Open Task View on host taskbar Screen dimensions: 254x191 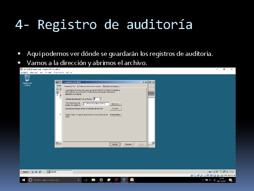tap(85, 180)
